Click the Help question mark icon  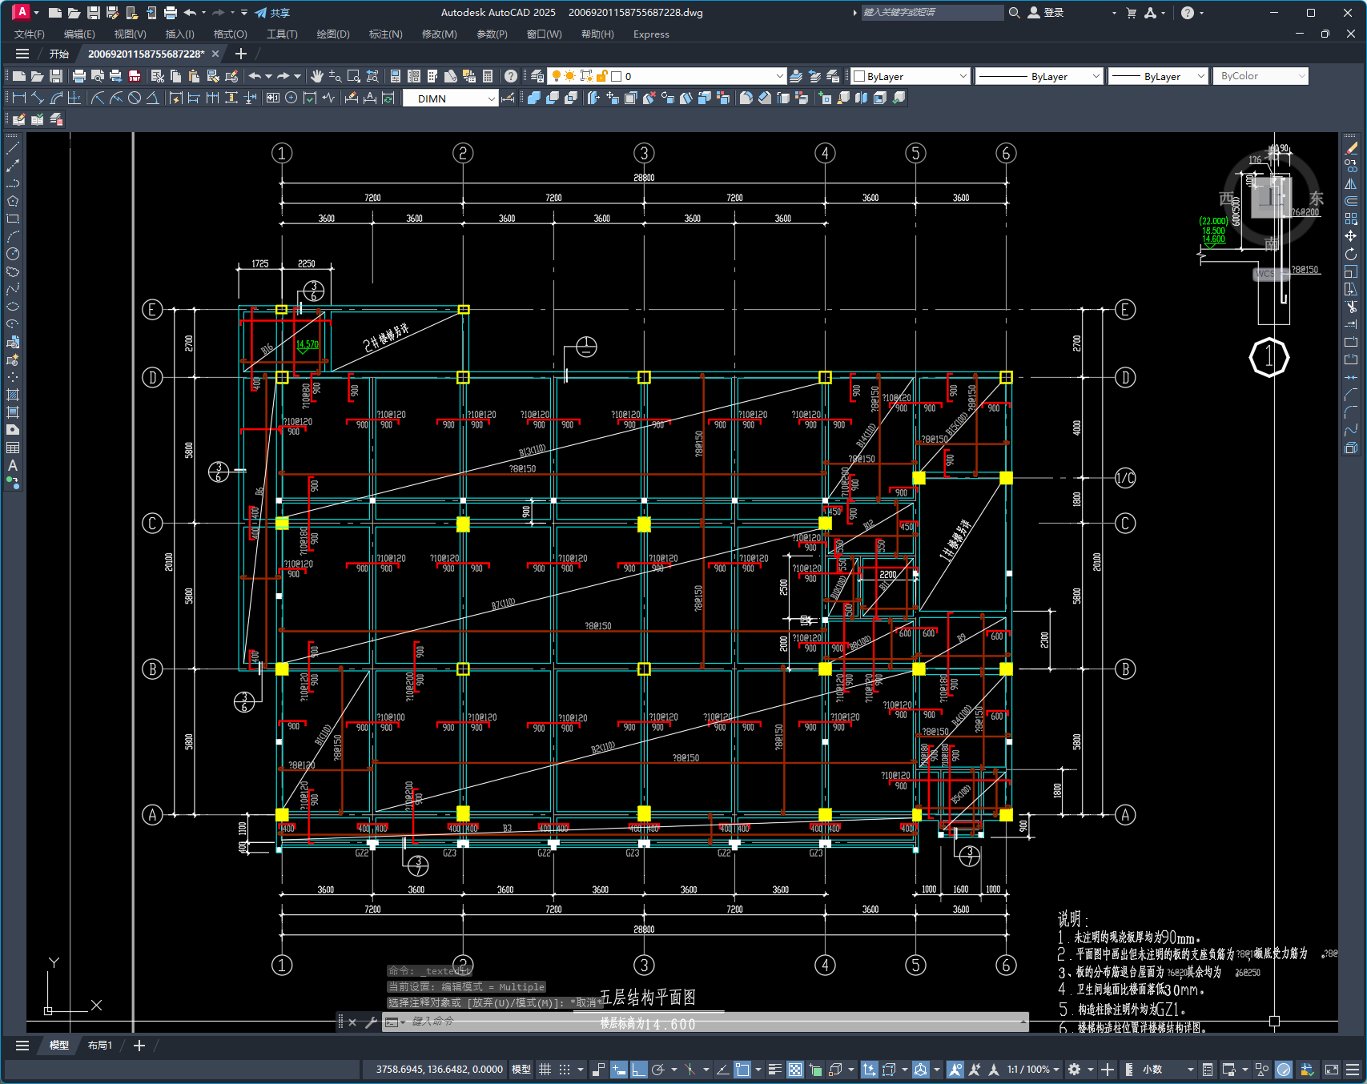click(511, 76)
